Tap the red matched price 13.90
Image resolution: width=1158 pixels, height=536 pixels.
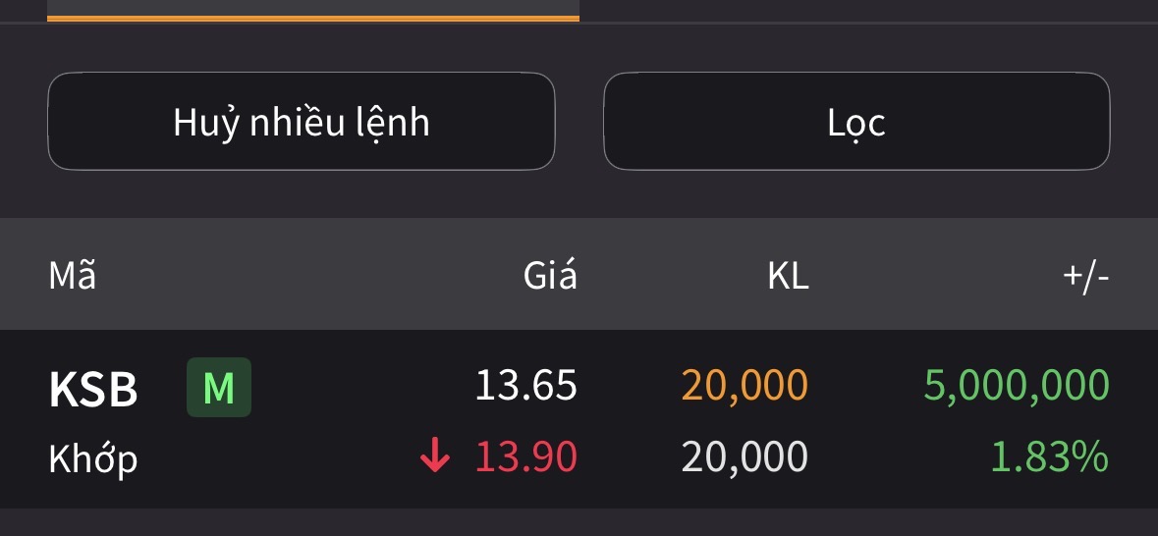[x=525, y=456]
